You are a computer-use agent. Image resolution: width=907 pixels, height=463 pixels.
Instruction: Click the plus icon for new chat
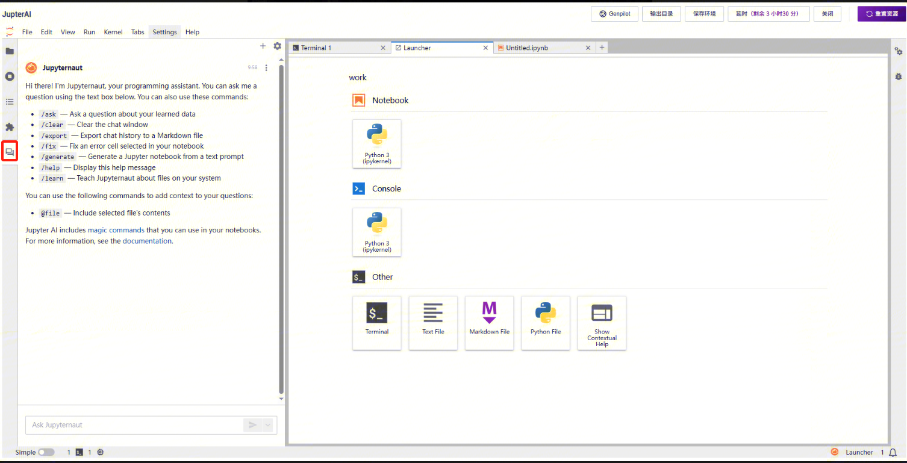[x=263, y=46]
